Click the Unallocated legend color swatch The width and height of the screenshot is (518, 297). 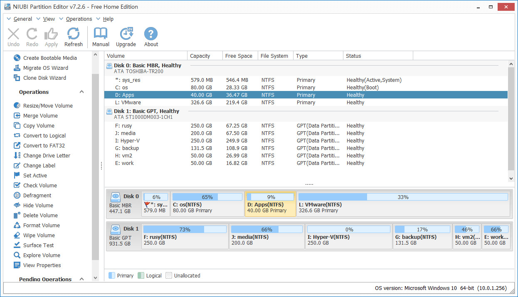click(x=168, y=275)
